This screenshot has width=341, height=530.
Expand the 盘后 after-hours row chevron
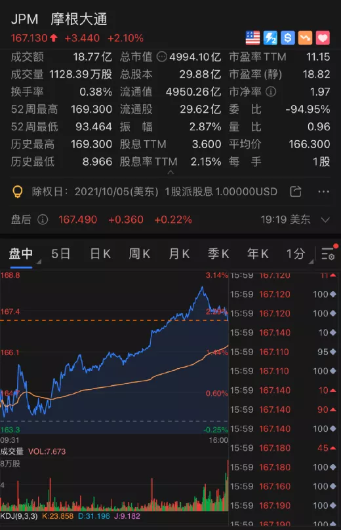(x=325, y=220)
